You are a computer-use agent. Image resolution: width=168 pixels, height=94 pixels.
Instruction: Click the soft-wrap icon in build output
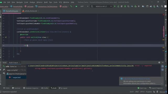162,66
